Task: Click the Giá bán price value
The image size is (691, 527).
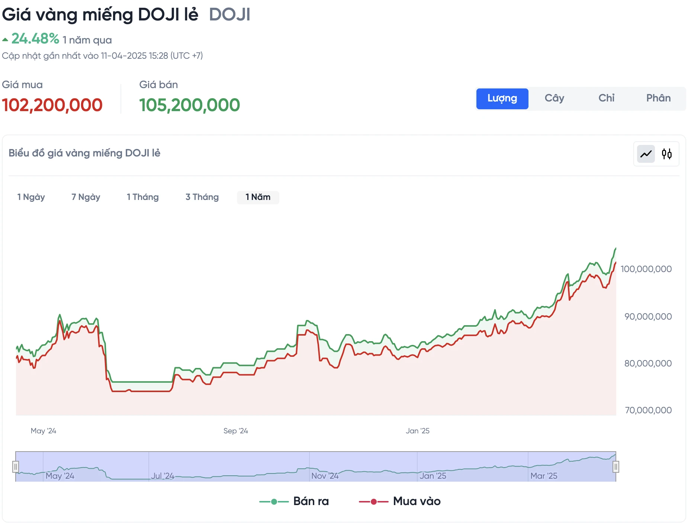Action: (x=190, y=104)
